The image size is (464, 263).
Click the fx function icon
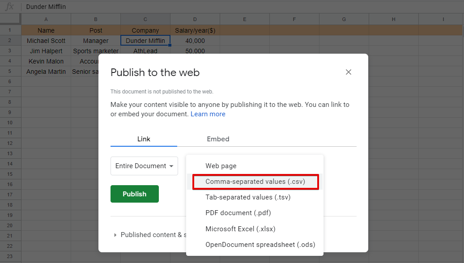tap(9, 7)
